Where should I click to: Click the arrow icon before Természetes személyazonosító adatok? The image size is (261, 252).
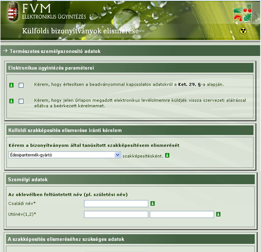[x=5, y=50]
